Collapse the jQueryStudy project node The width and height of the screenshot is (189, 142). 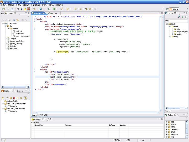coord(3,23)
